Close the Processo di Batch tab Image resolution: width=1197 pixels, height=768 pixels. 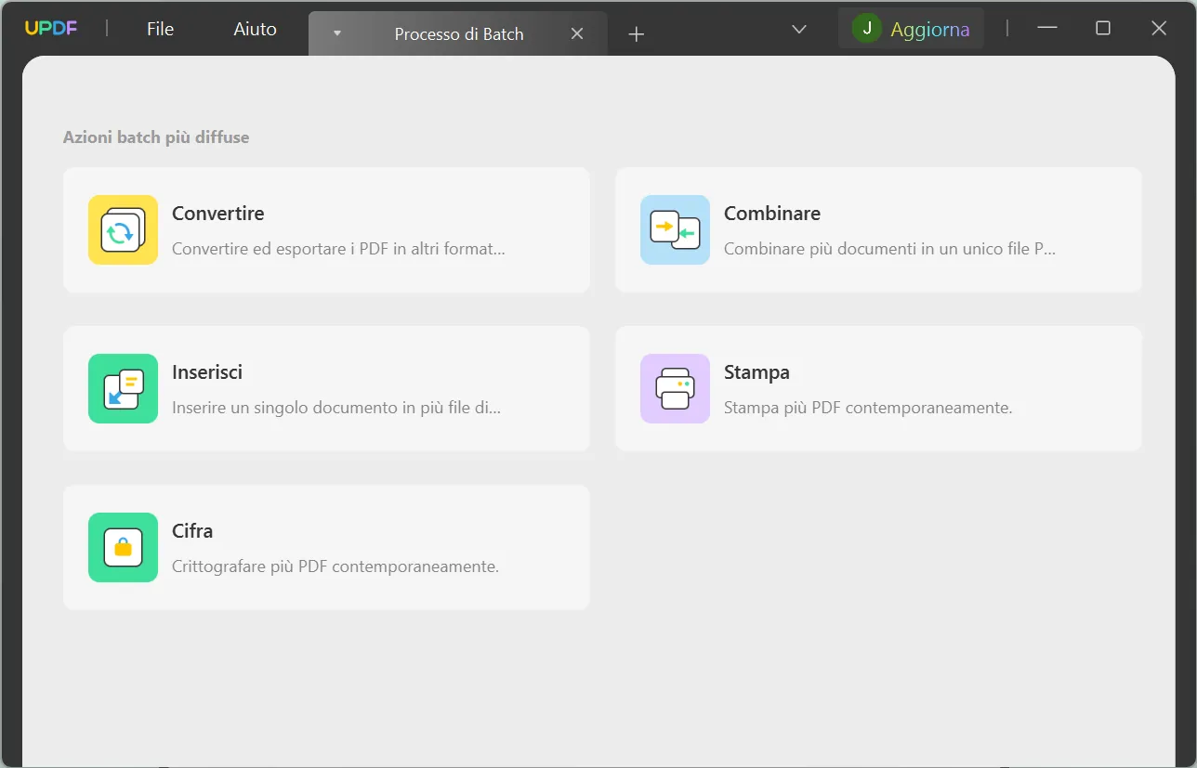(x=577, y=33)
